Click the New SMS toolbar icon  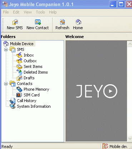click(15, 22)
